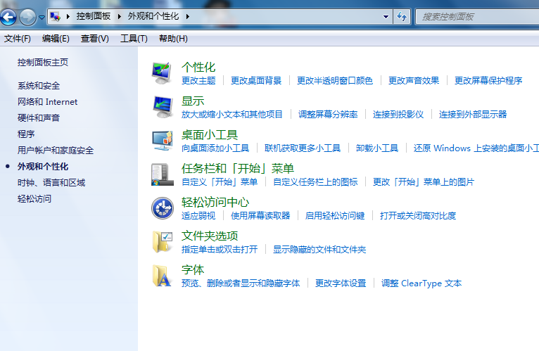Click 调整屏幕分辨率 link

[x=328, y=114]
